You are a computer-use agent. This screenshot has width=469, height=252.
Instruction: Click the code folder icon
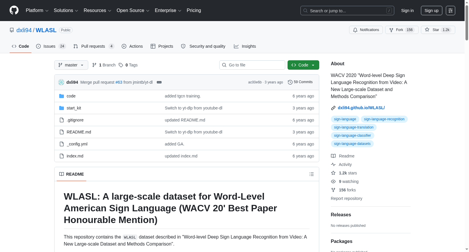(62, 96)
